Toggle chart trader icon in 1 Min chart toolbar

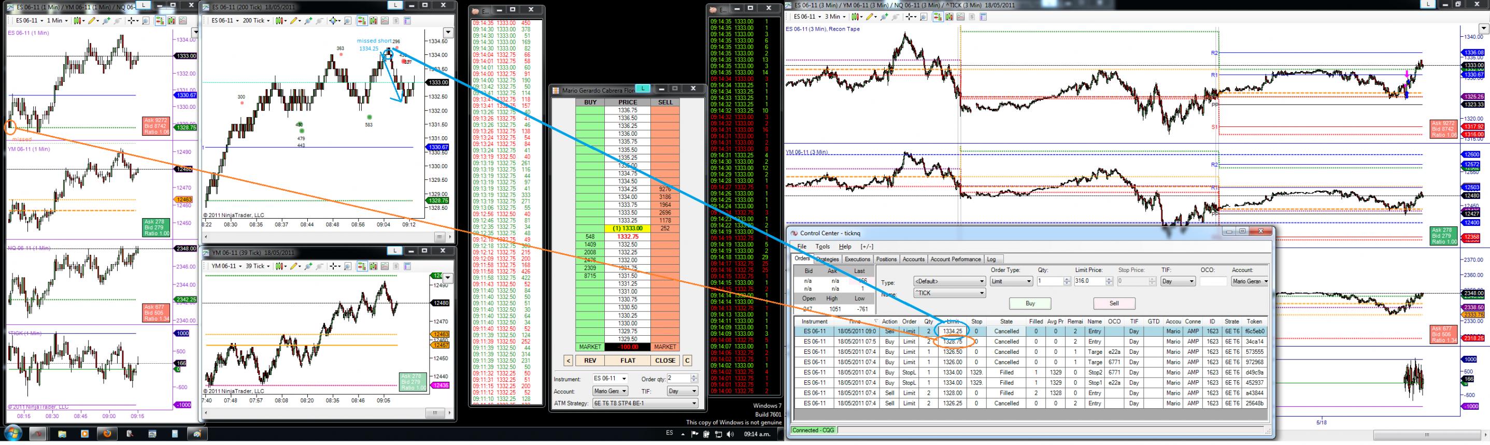pyautogui.click(x=160, y=20)
